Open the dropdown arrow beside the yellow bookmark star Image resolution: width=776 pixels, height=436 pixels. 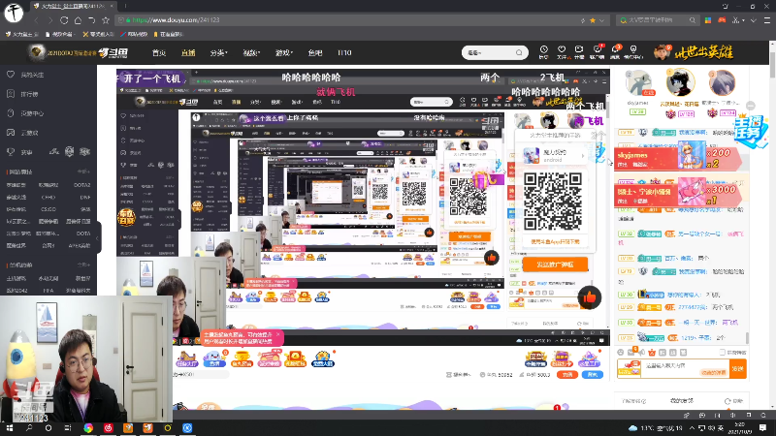click(601, 20)
